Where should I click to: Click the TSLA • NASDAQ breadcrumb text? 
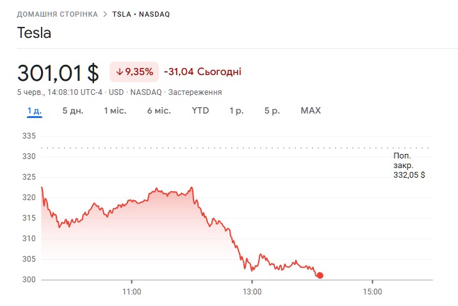pos(141,14)
